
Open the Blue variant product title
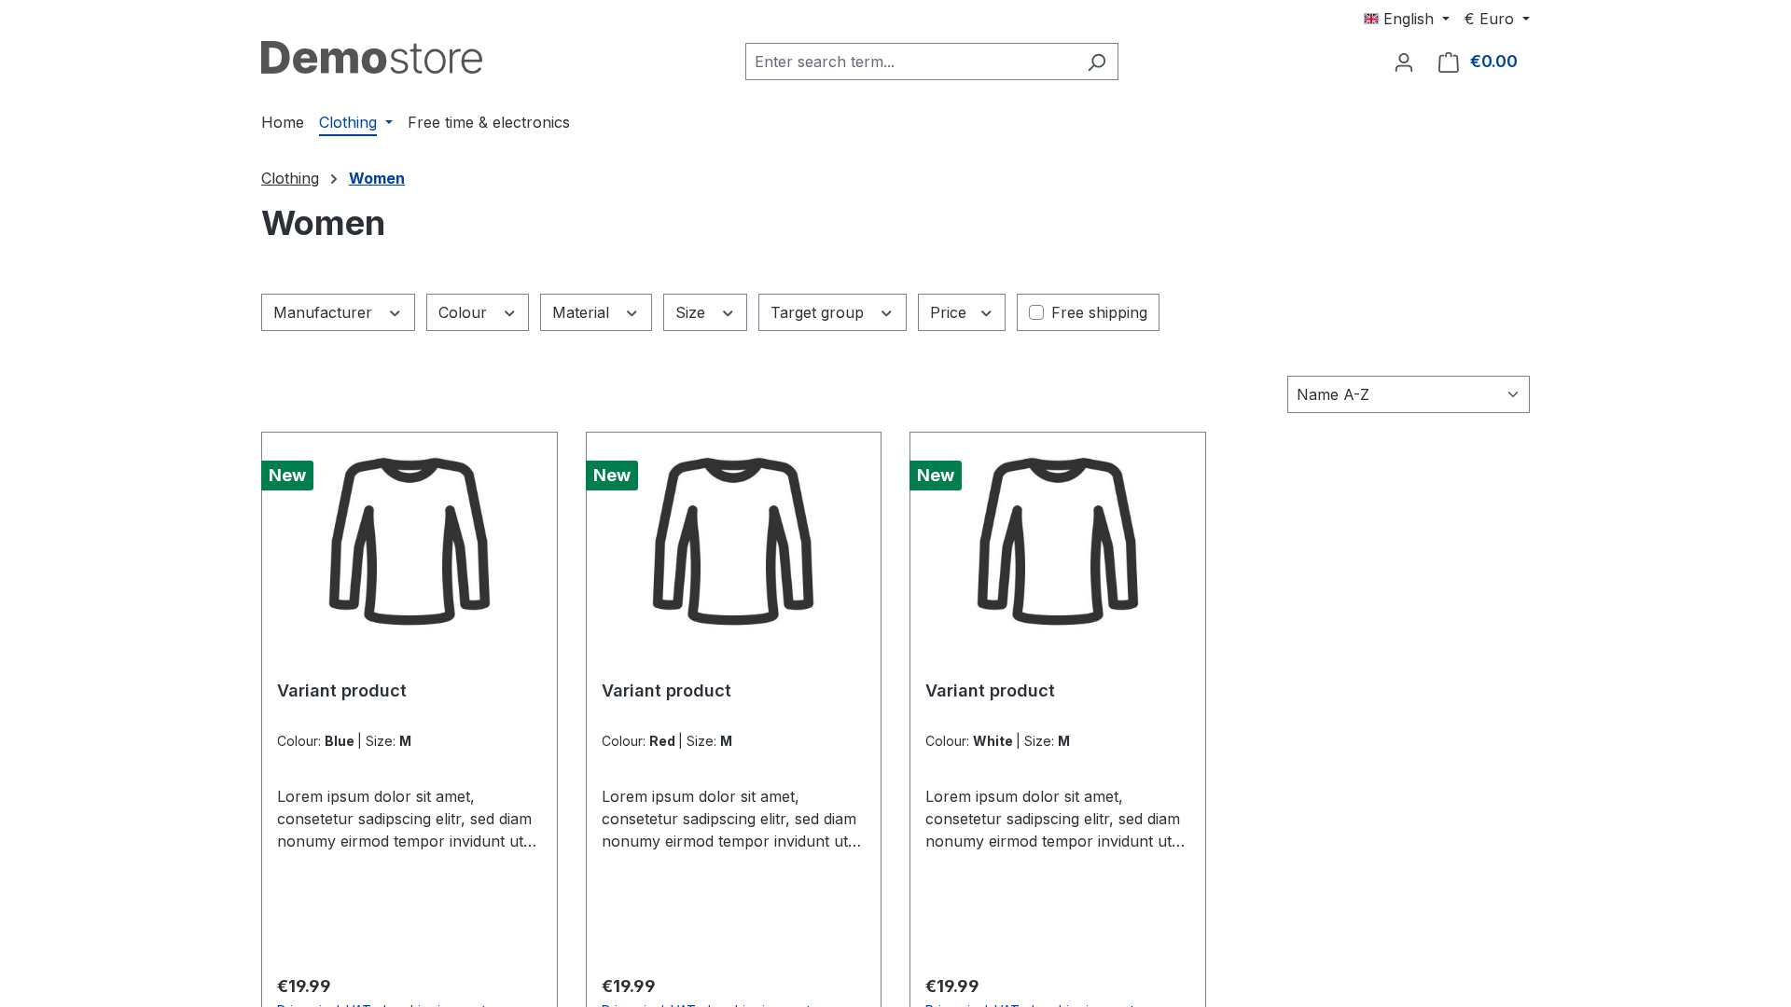pyautogui.click(x=341, y=691)
